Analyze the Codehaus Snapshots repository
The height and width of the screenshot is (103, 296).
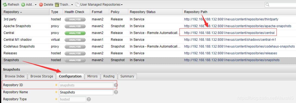pos(75,47)
